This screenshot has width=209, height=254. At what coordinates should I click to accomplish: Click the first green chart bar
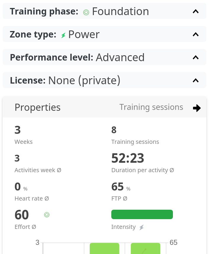tap(104, 248)
